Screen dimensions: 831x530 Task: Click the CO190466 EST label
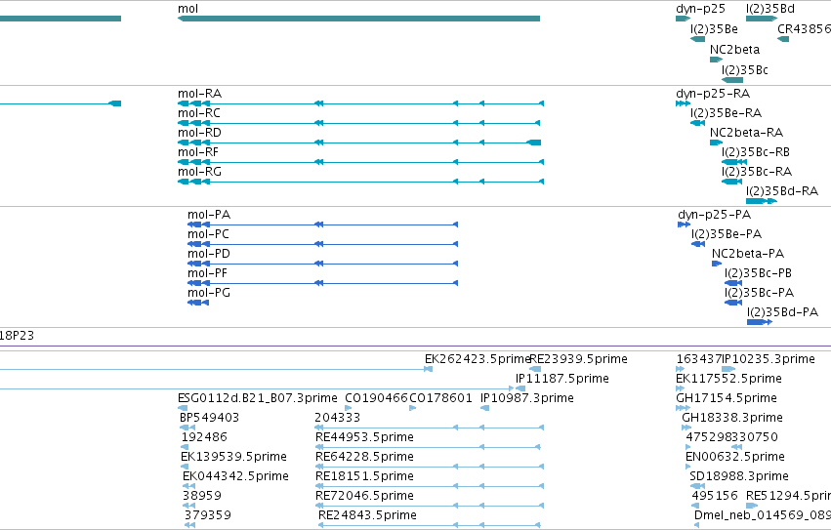click(x=376, y=398)
